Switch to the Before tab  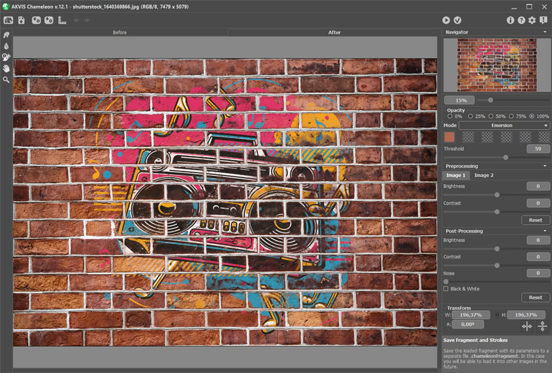(120, 32)
